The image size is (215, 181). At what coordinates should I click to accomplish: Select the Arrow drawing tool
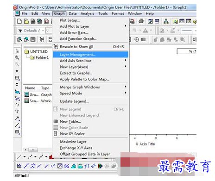coord(17,119)
